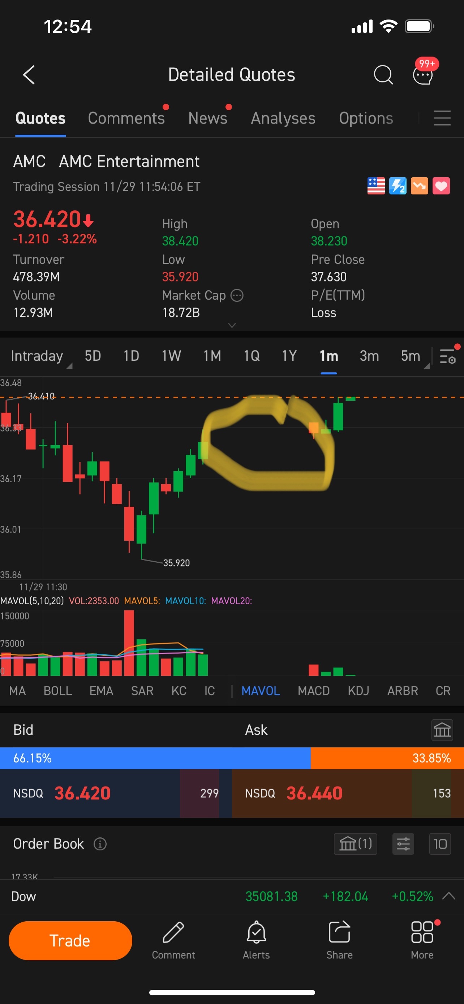464x1004 pixels.
Task: Tap the pink heart favorite icon
Action: point(441,186)
